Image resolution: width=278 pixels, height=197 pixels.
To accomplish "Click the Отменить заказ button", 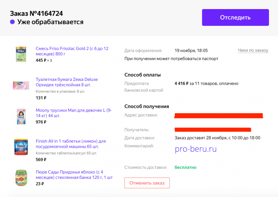I will (147, 183).
